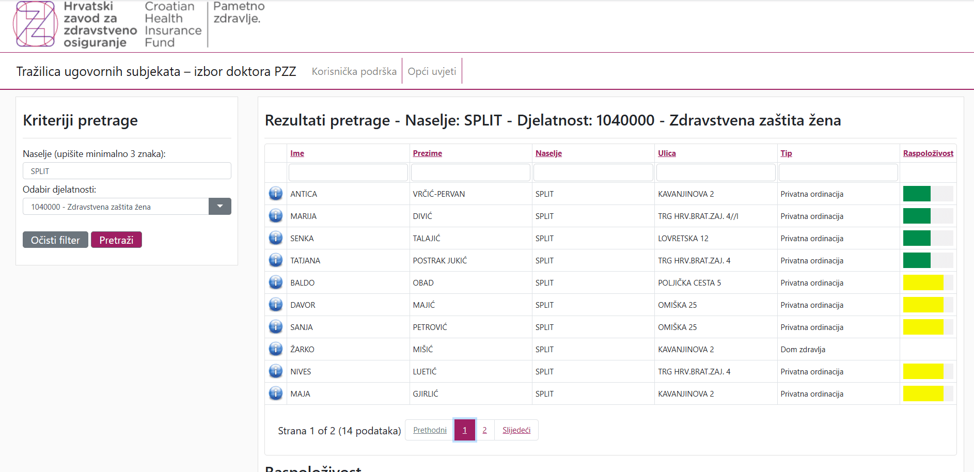Open info icon for NIVES LUETIĆ
Image resolution: width=974 pixels, height=472 pixels.
tap(276, 371)
